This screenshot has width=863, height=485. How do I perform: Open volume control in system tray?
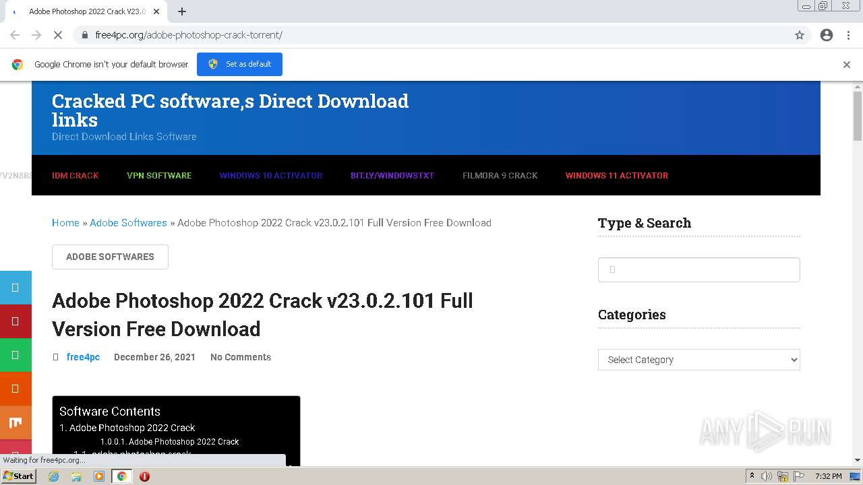tap(767, 476)
